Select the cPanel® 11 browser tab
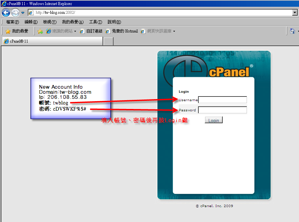The height and width of the screenshot is (222, 299). [53, 41]
